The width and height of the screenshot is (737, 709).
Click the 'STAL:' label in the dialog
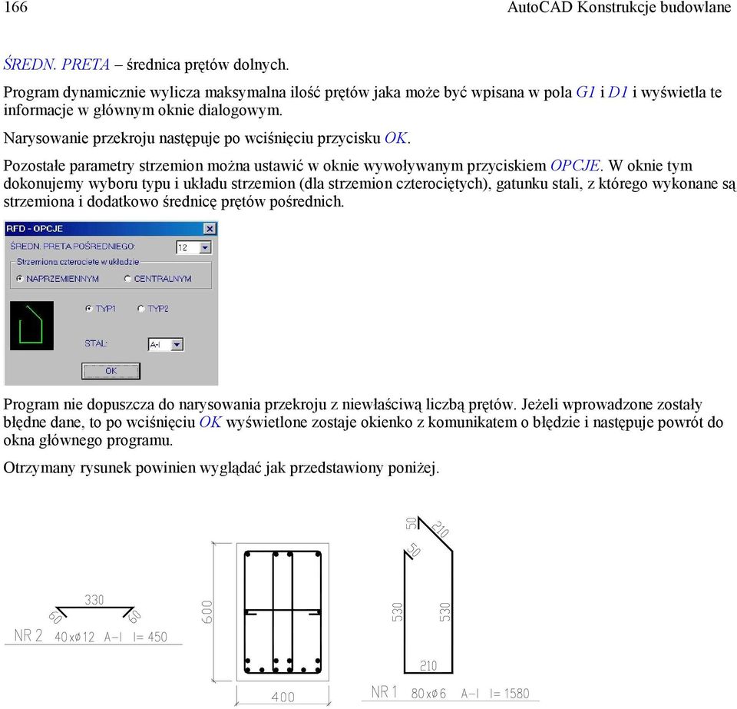[x=96, y=343]
